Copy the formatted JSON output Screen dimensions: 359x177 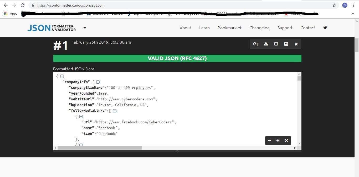pyautogui.click(x=255, y=44)
